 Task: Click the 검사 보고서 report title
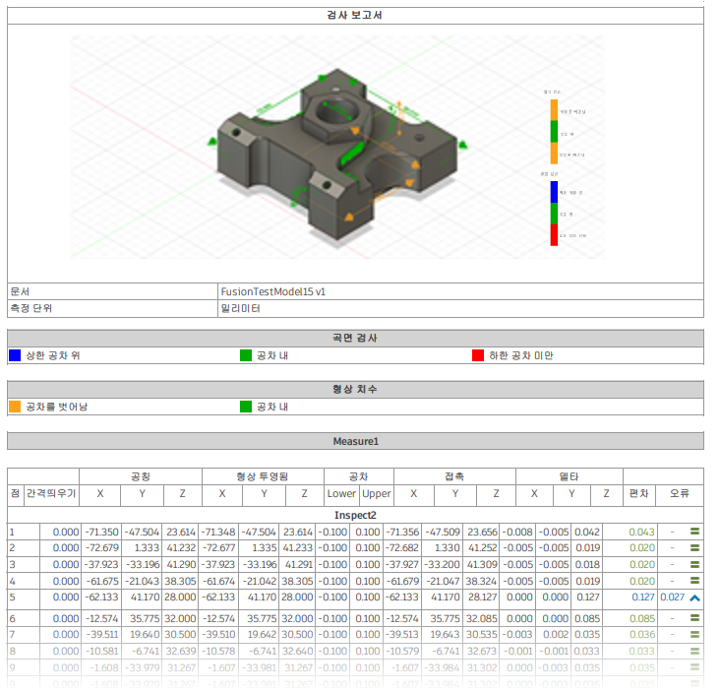pos(354,15)
